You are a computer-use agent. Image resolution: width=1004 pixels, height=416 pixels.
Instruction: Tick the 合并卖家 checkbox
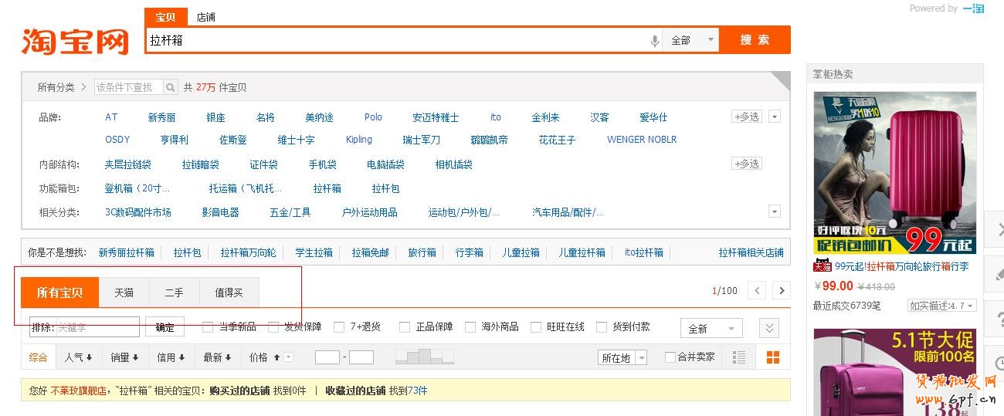click(x=670, y=357)
